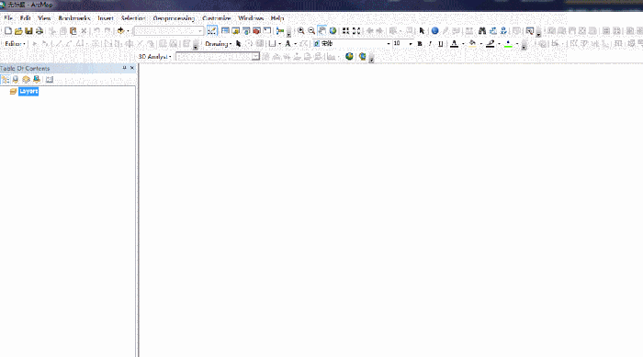643x357 pixels.
Task: Click the Full Extent globe icon
Action: click(x=333, y=30)
